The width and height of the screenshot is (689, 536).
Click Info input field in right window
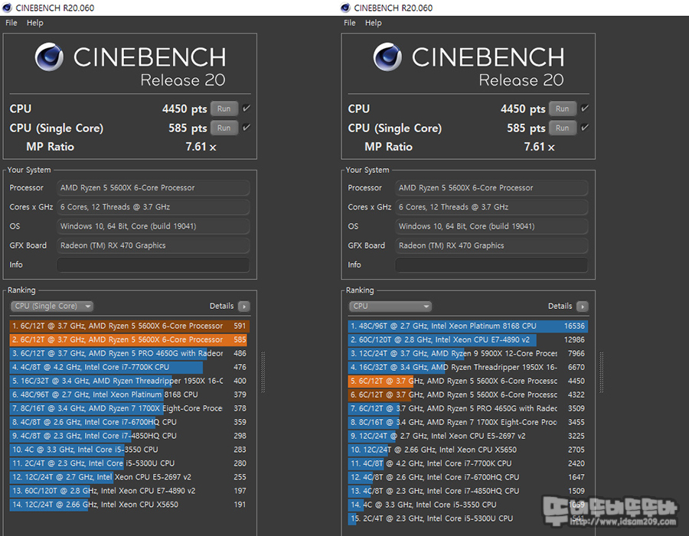pyautogui.click(x=491, y=265)
